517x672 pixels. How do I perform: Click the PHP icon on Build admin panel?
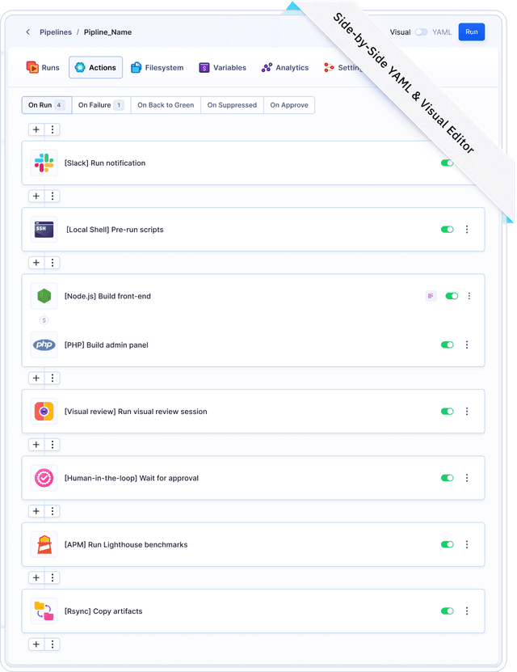pos(44,344)
